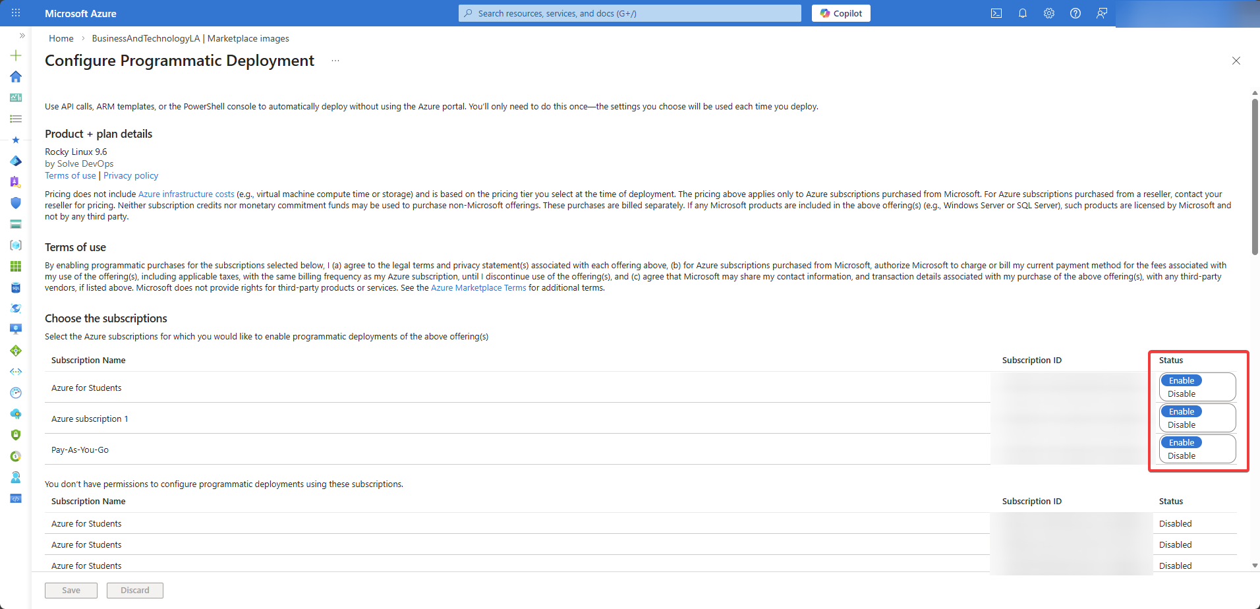The width and height of the screenshot is (1260, 609).
Task: Open the more options ellipsis beside page title
Action: (335, 61)
